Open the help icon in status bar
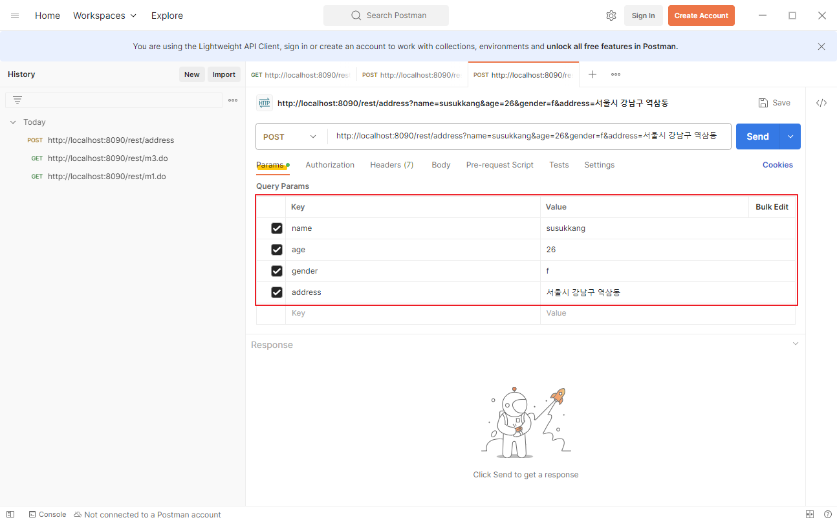 pos(827,514)
